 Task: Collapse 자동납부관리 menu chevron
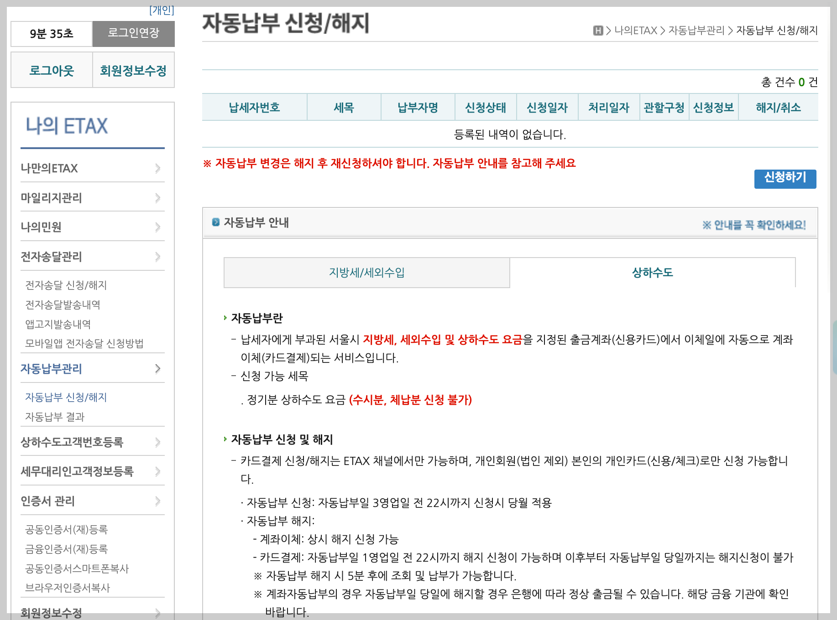[157, 368]
